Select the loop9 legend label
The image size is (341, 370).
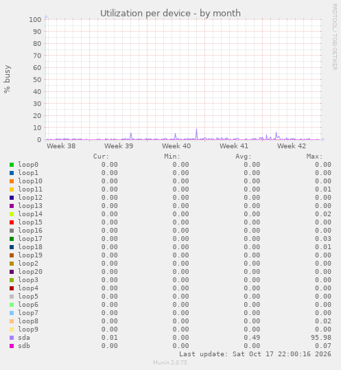click(x=28, y=329)
